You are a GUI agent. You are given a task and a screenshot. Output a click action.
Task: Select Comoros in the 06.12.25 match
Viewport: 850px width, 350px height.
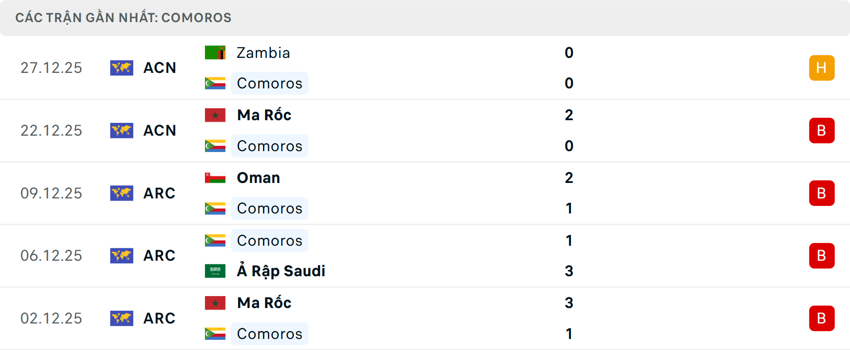click(270, 240)
